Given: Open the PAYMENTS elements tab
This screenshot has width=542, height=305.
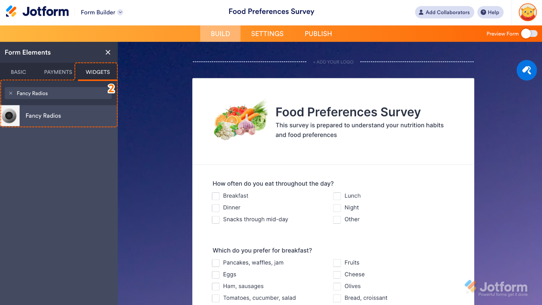Looking at the screenshot, I should pos(58,72).
